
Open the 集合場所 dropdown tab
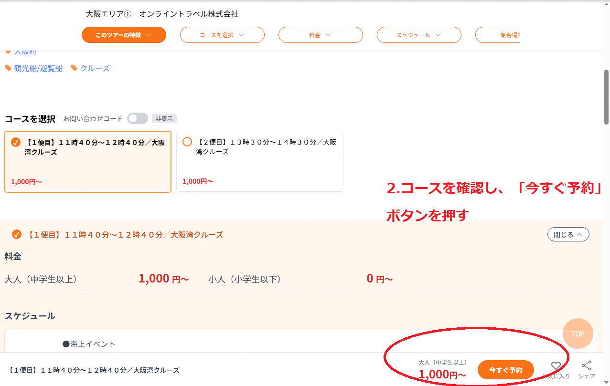498,35
